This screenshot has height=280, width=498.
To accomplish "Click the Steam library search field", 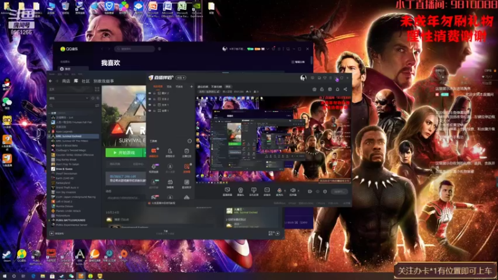I will [x=72, y=105].
